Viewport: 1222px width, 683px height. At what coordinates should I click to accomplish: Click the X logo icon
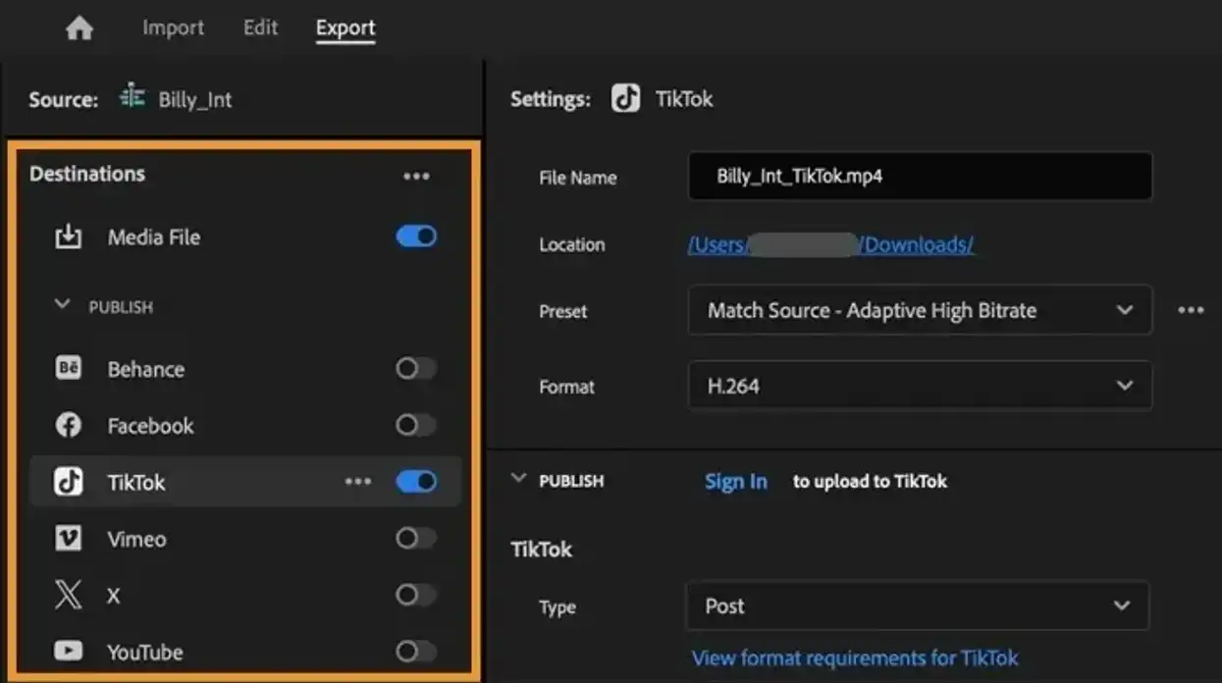coord(68,595)
